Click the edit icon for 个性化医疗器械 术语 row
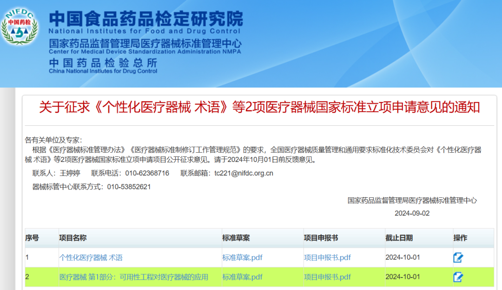This screenshot has height=290, width=502. (x=458, y=257)
